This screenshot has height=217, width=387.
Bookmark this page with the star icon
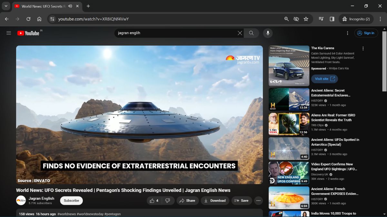tap(306, 19)
